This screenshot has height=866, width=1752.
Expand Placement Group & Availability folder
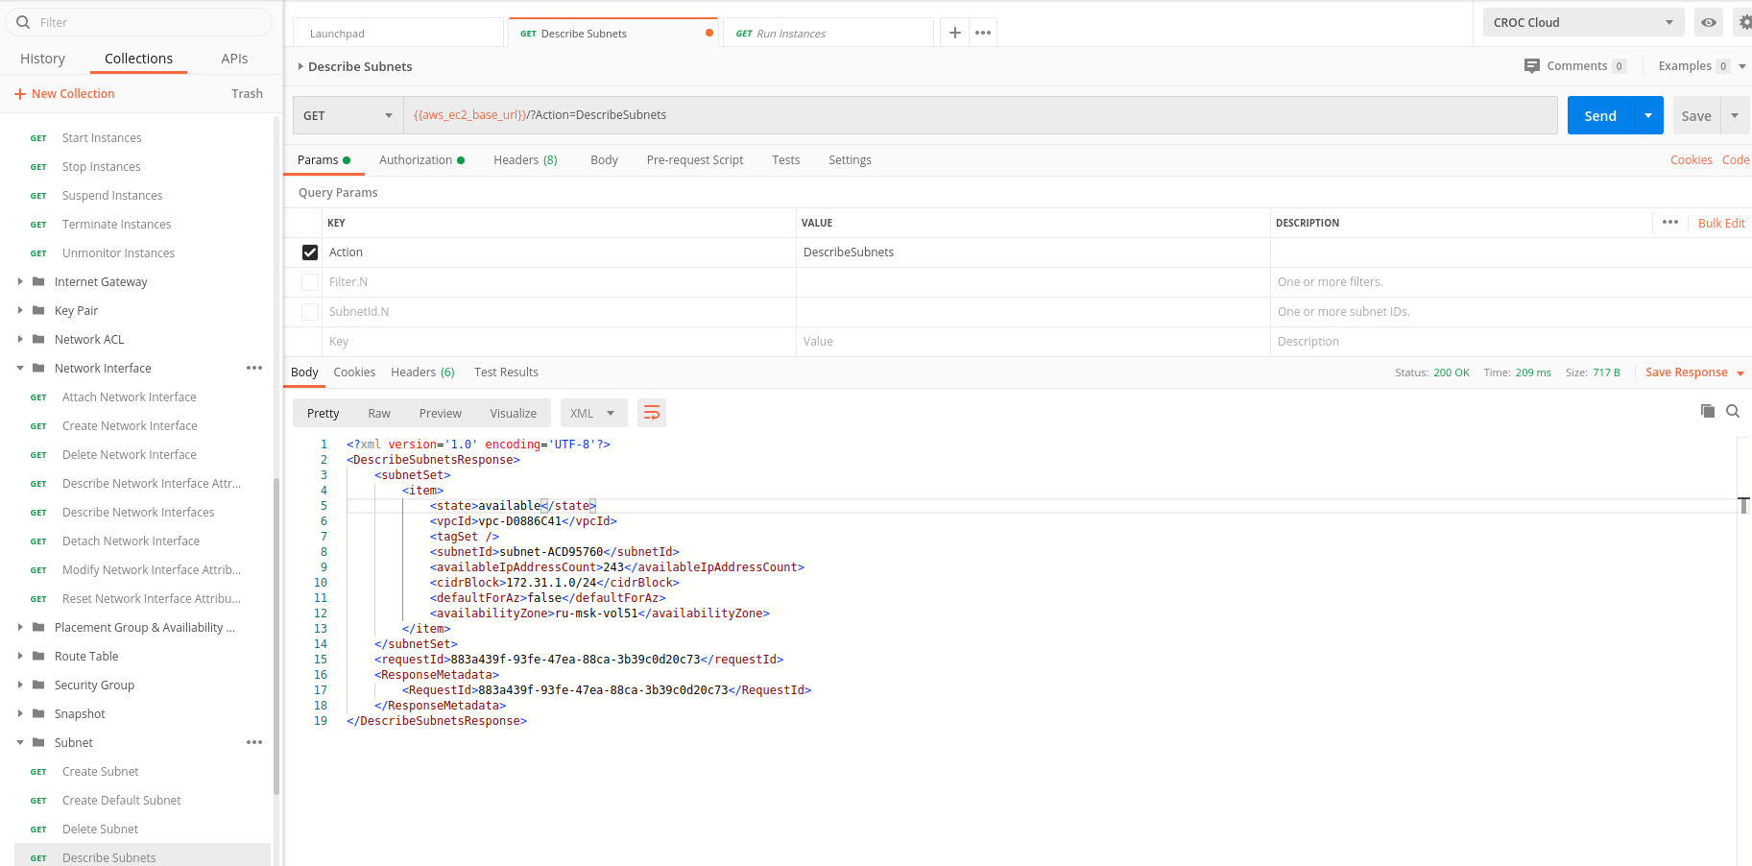pos(20,627)
